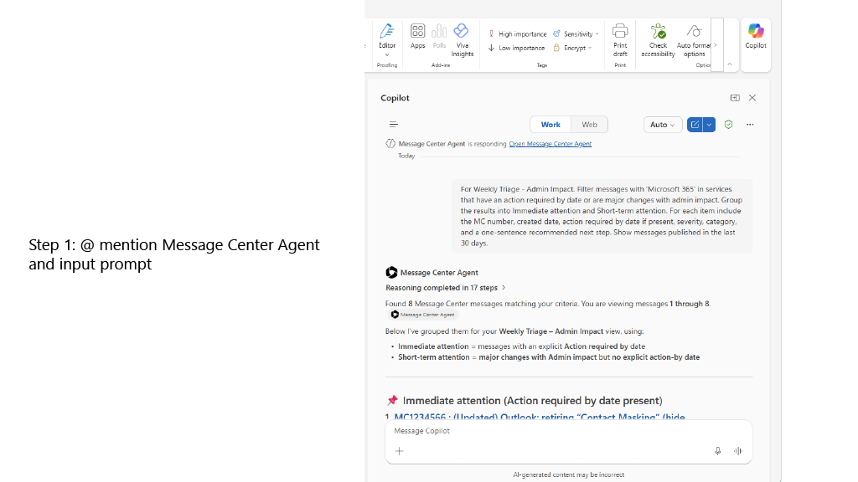Follow the Open Message Center Agent link
The width and height of the screenshot is (858, 482).
550,144
